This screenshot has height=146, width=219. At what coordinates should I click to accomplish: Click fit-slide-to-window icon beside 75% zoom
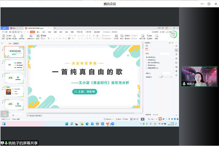click(x=149, y=119)
